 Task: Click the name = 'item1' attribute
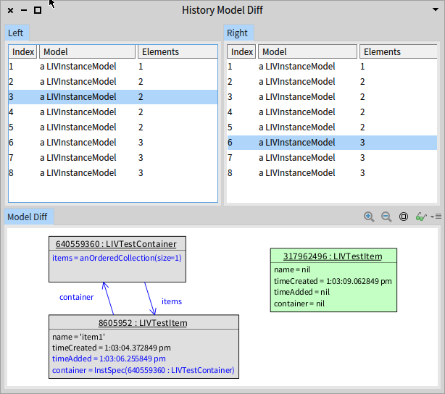[78, 337]
